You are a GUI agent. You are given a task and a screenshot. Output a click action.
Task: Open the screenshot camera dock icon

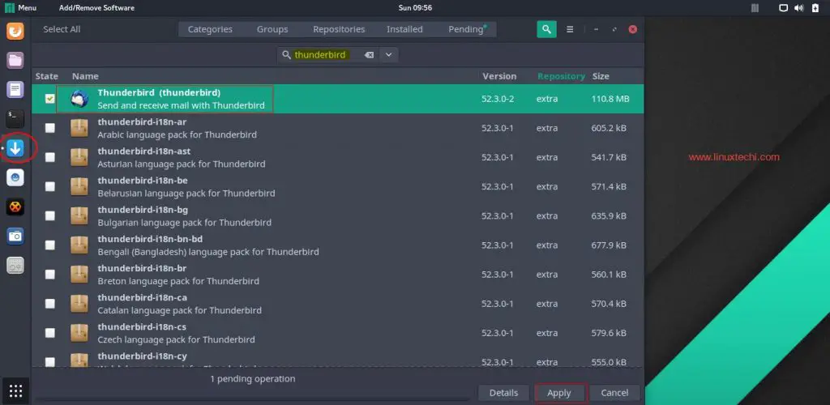pos(15,237)
